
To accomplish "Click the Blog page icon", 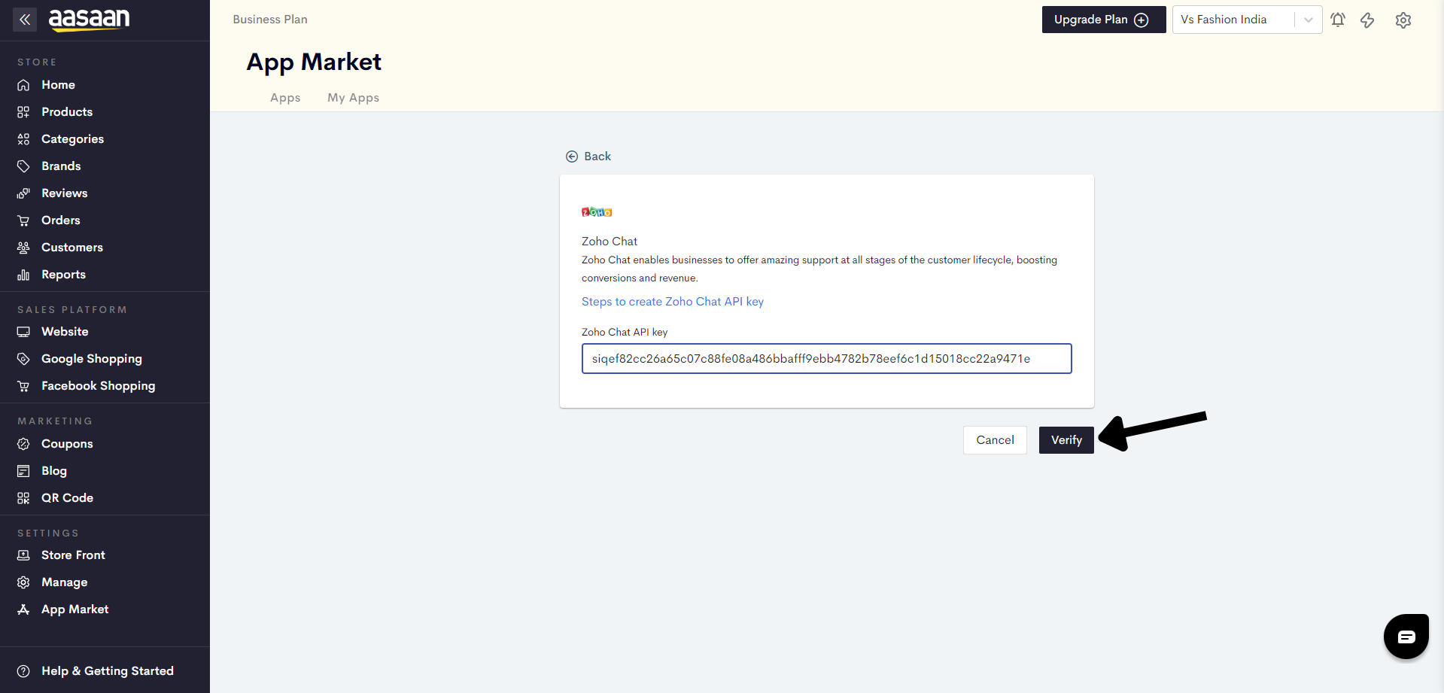I will [23, 471].
